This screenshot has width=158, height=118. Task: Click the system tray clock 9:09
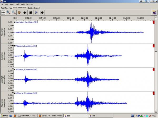coord(154,116)
